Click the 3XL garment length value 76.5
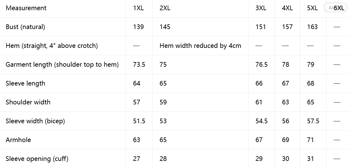The image size is (349, 168). (262, 65)
